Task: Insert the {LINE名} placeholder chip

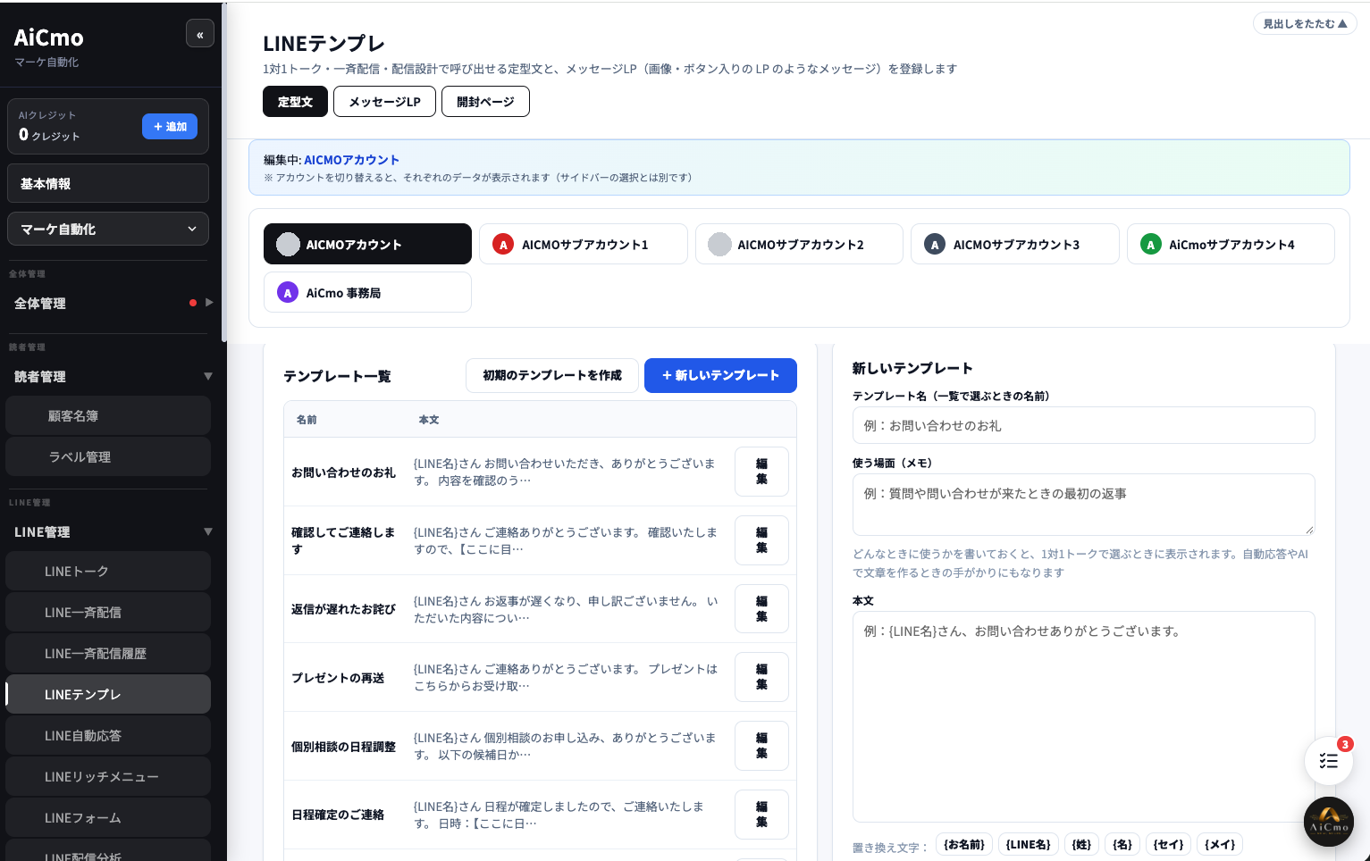Action: [x=1029, y=845]
